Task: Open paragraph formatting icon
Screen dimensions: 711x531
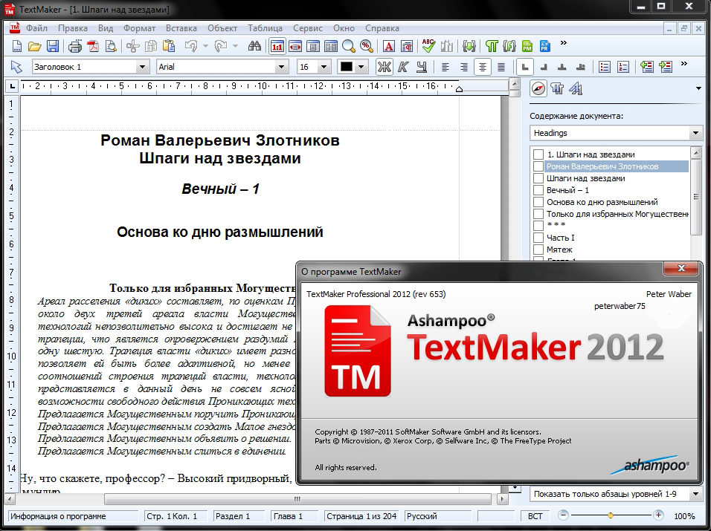Action: [x=407, y=46]
